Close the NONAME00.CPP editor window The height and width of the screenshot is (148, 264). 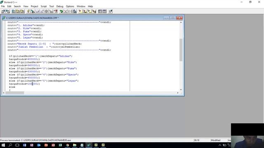coord(179,18)
